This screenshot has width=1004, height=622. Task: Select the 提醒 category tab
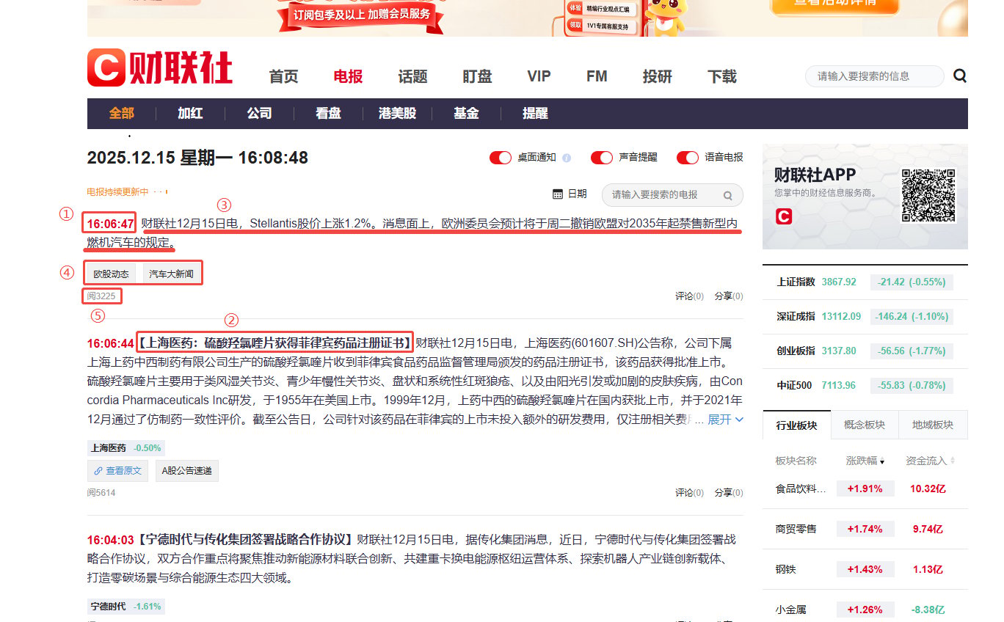click(535, 114)
